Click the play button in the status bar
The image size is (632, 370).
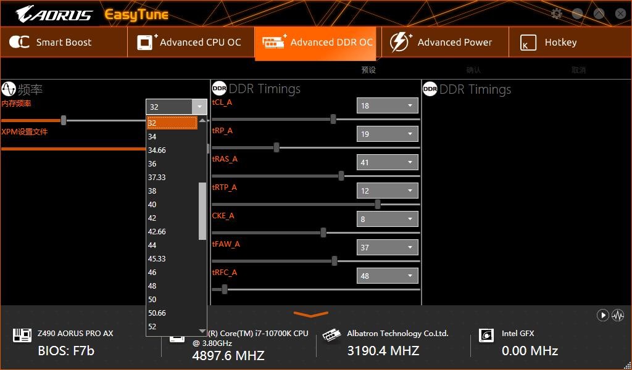tap(602, 315)
